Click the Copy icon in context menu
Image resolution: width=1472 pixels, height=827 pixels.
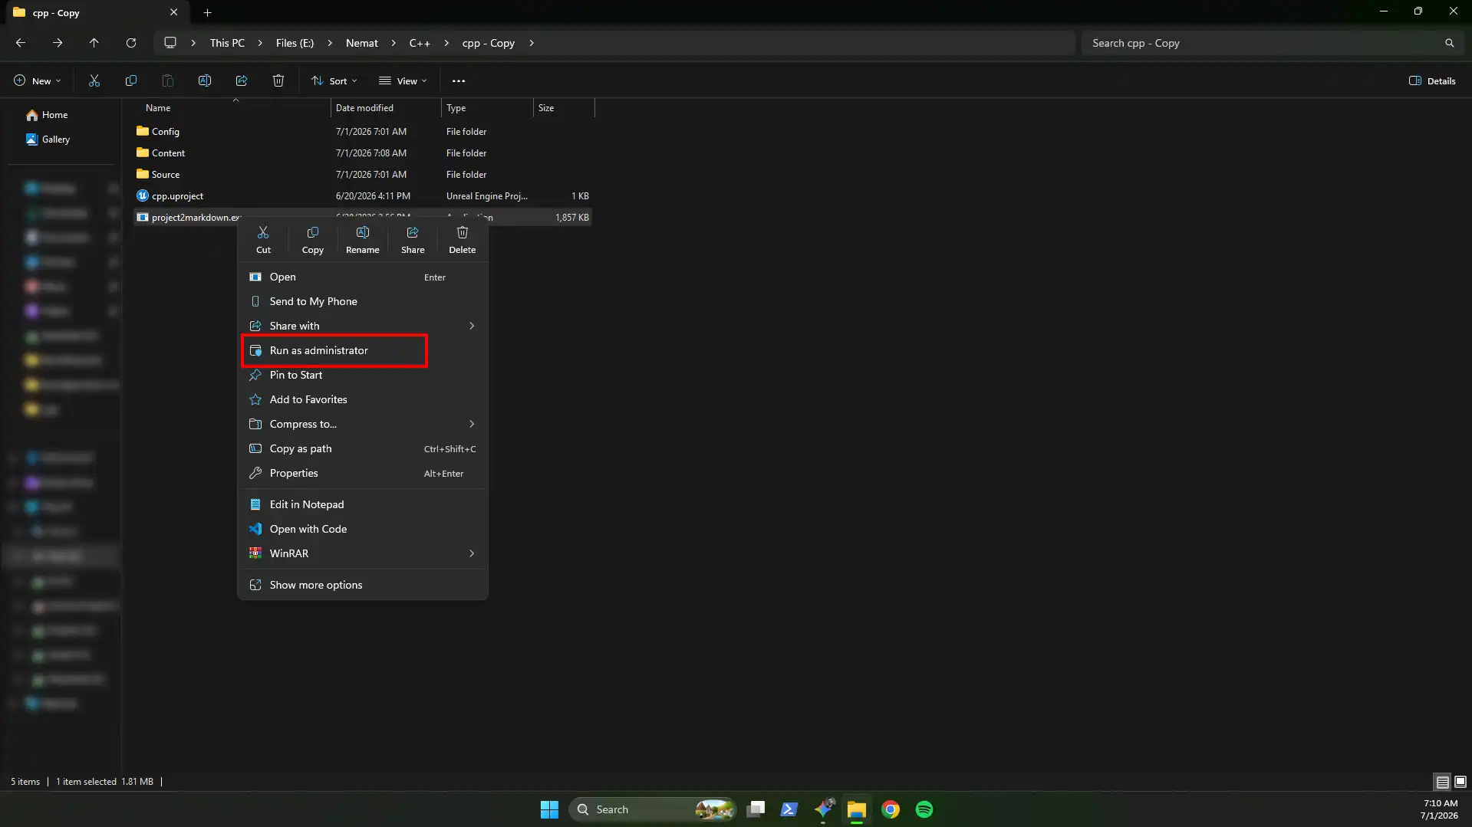312,239
